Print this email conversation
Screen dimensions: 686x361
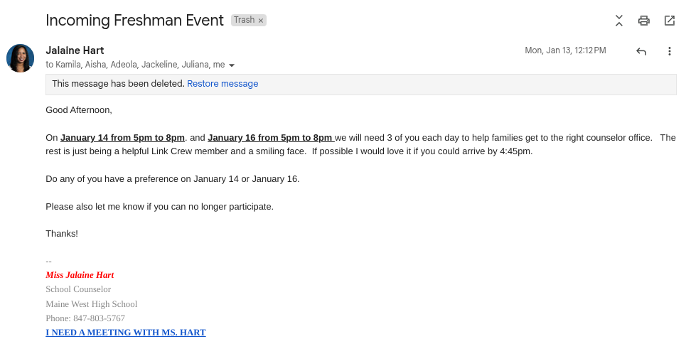point(644,21)
